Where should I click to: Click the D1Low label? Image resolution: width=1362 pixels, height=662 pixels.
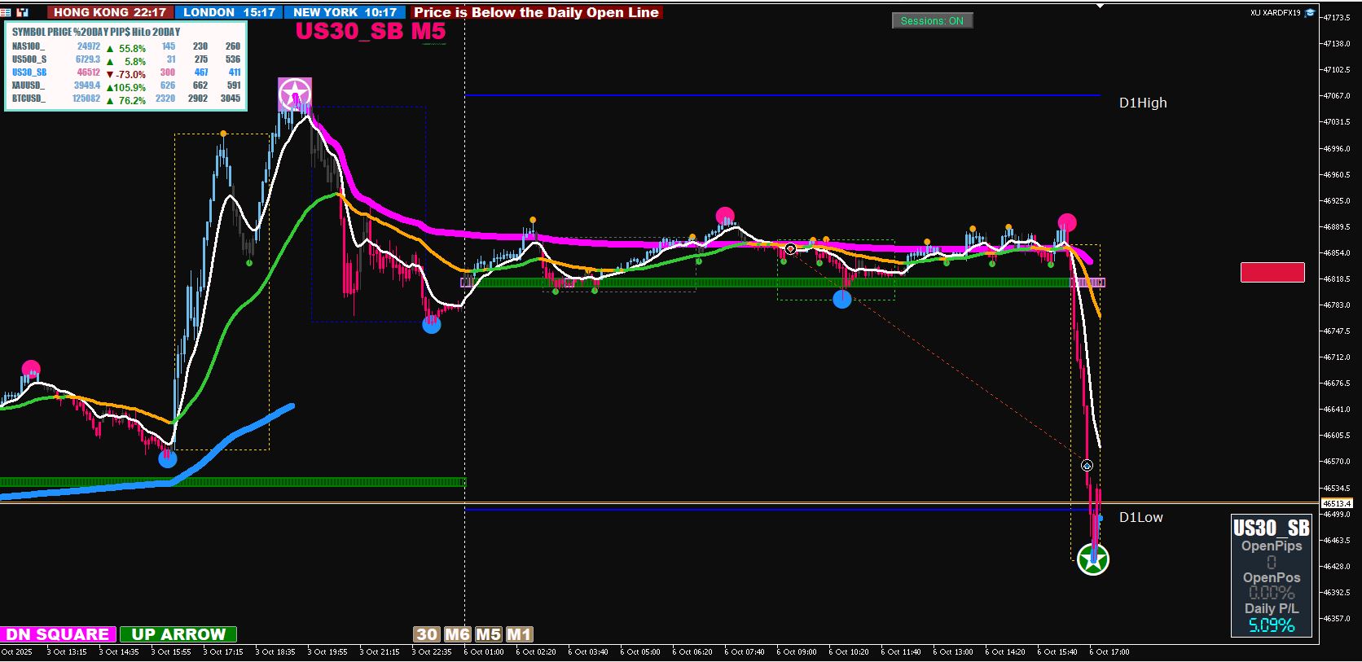tap(1140, 517)
